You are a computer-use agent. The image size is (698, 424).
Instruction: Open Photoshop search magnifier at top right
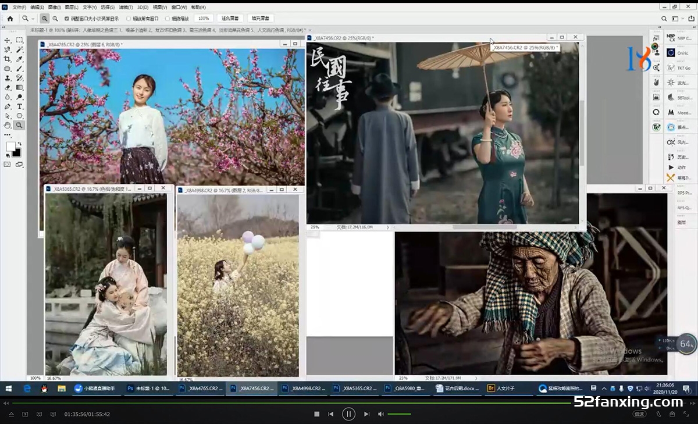pos(664,19)
